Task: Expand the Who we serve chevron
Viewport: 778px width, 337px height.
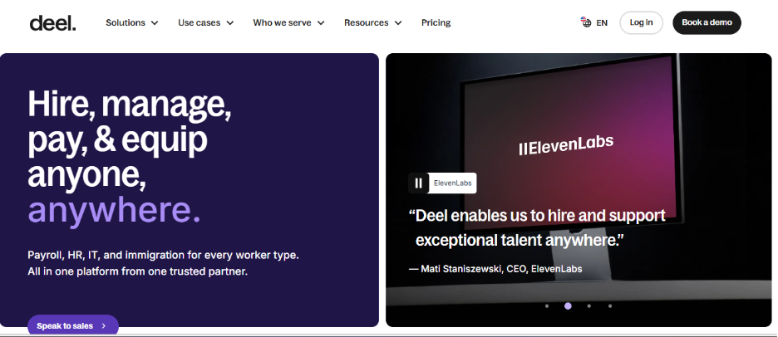Action: (321, 22)
